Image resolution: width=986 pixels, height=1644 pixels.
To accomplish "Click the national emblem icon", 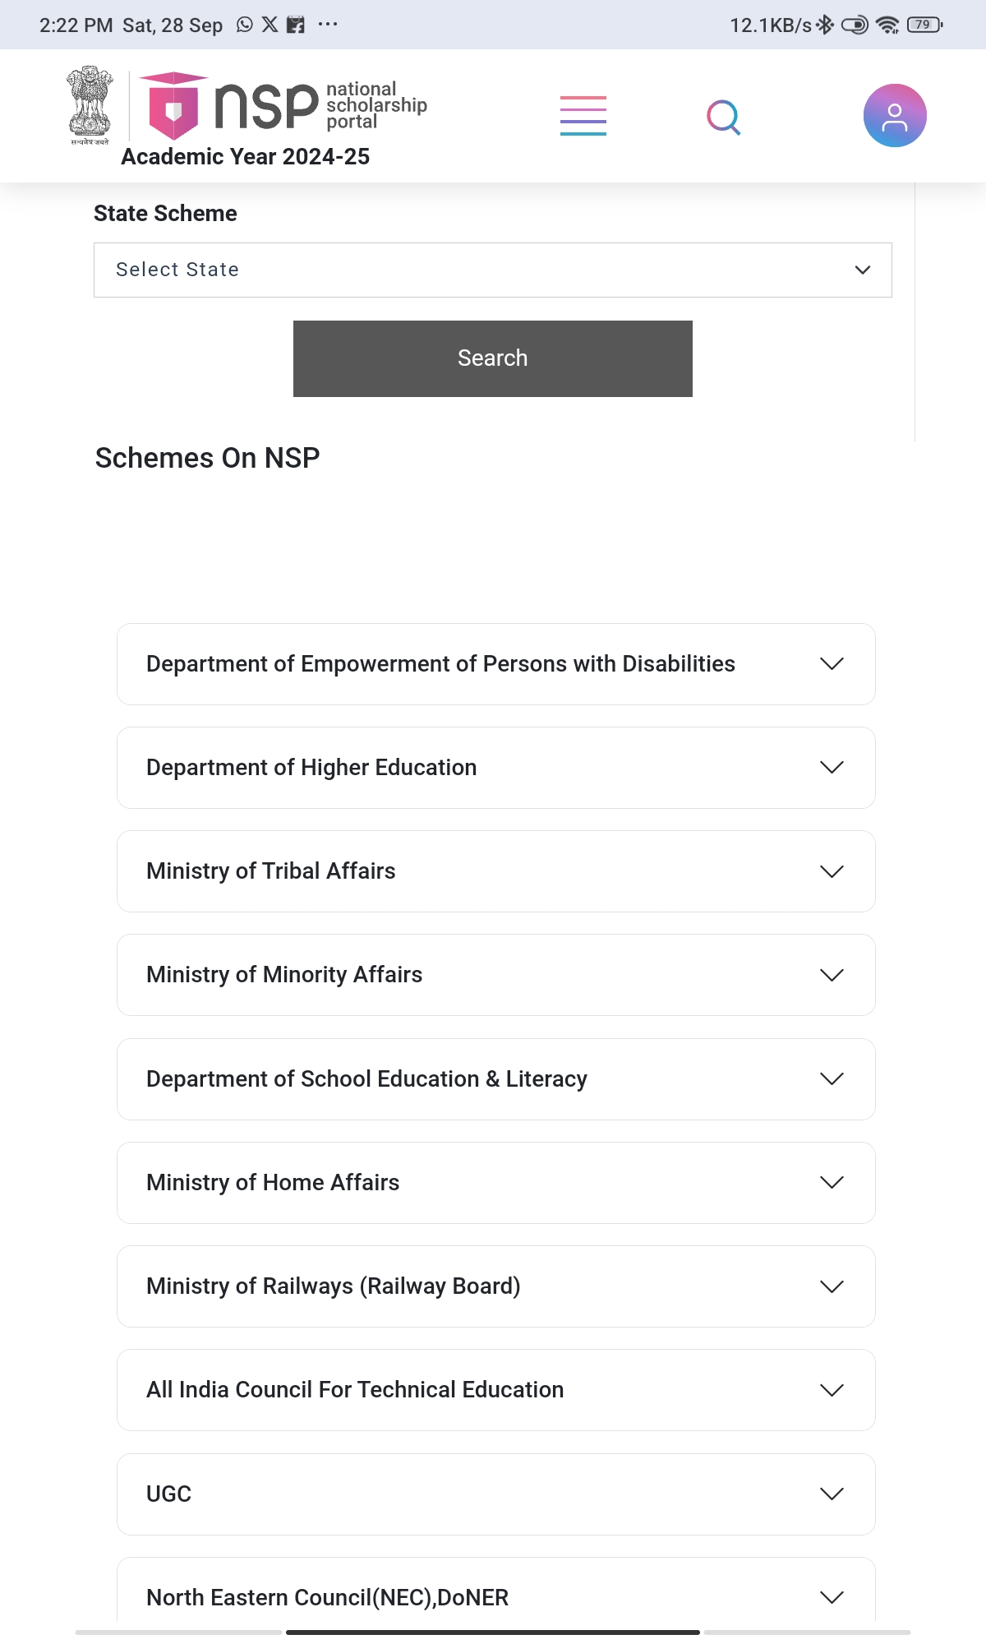I will point(90,105).
